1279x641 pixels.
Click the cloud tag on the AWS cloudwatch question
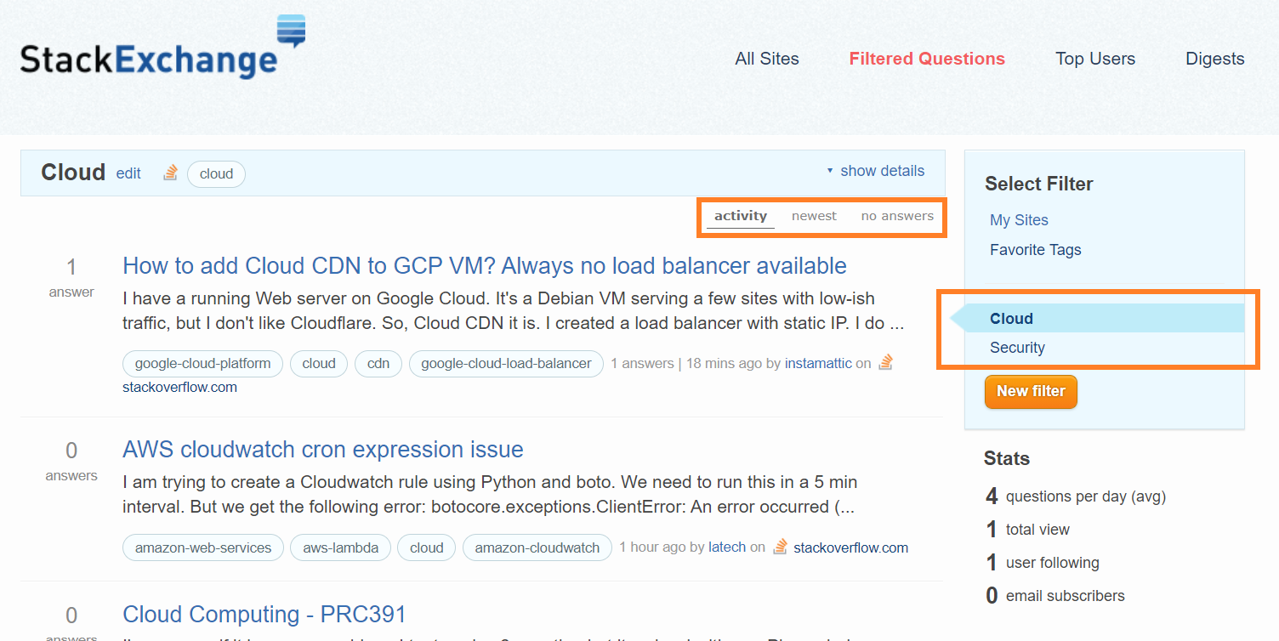pos(427,547)
